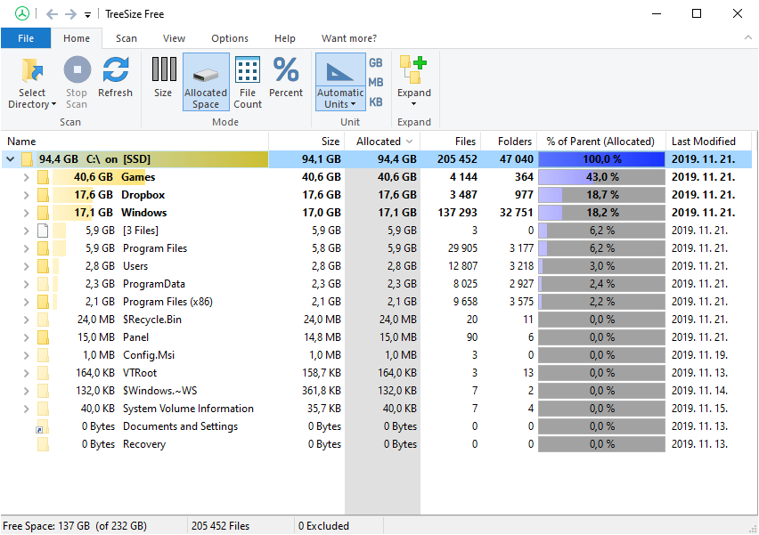This screenshot has height=535, width=759.
Task: Expand the Games folder
Action: coord(27,177)
